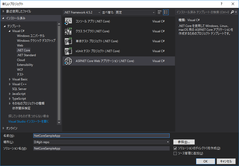Click the template search magnifier icon
Image resolution: width=239 pixels, height=166 pixels.
pos(232,12)
